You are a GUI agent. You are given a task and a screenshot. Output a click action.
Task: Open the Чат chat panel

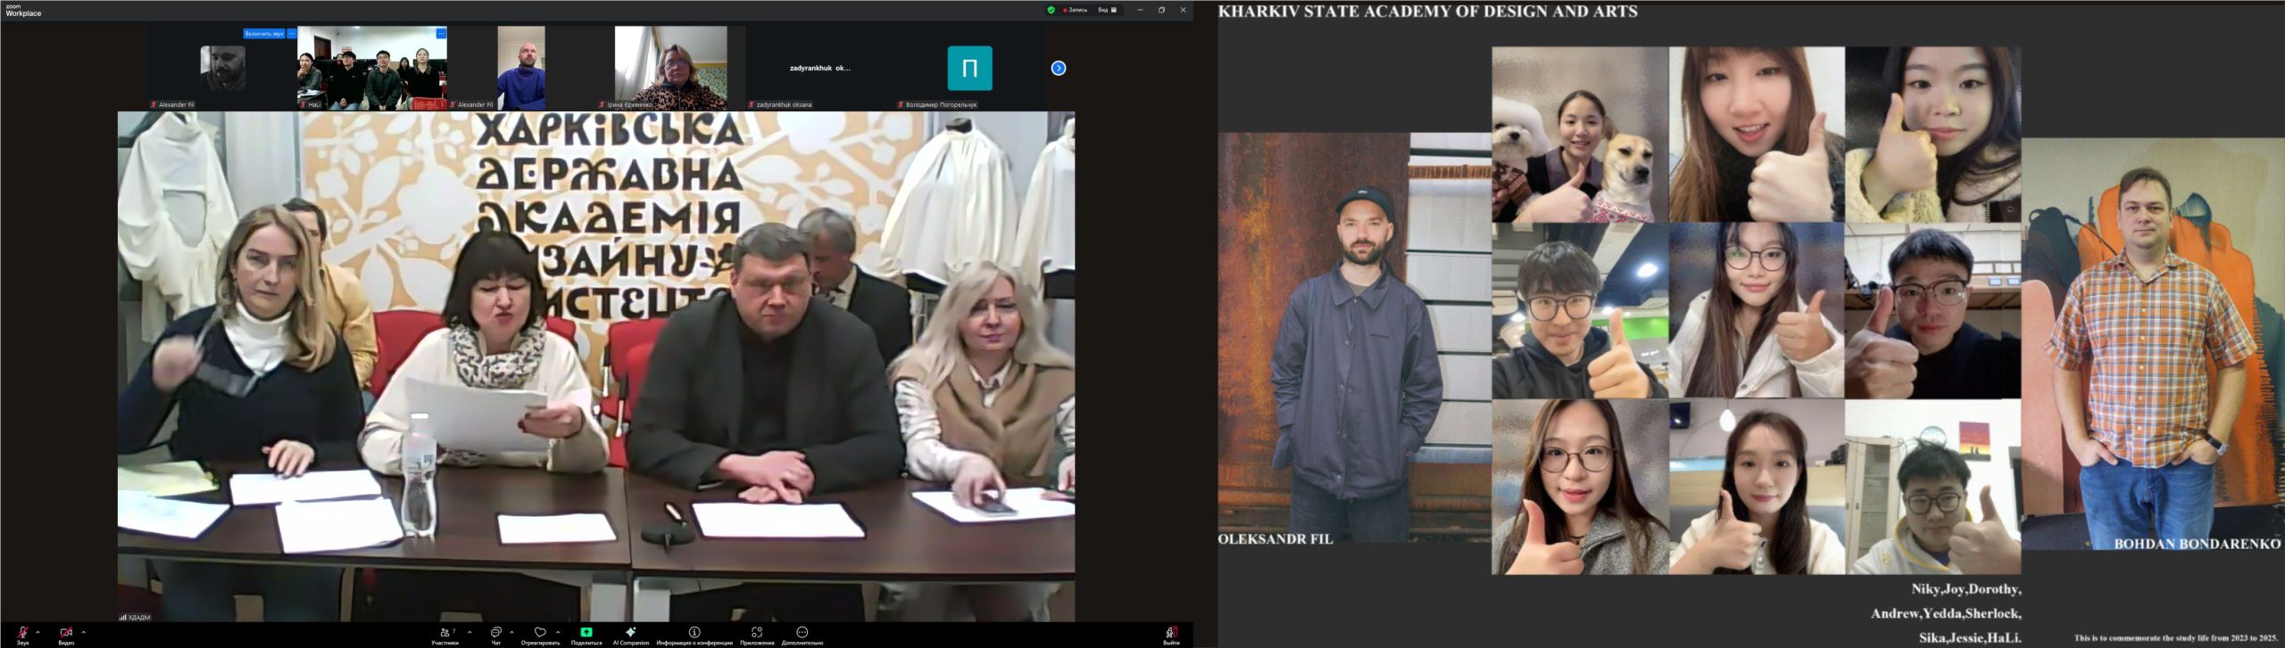(496, 633)
